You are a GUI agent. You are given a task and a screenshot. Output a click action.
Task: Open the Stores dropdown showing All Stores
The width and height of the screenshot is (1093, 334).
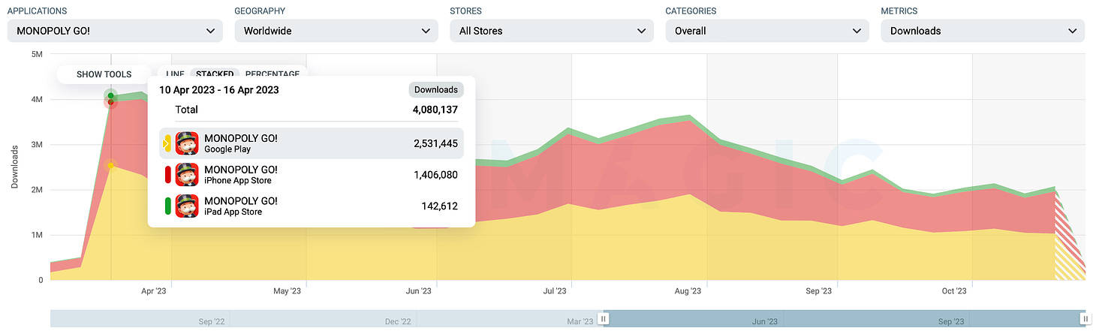click(551, 31)
